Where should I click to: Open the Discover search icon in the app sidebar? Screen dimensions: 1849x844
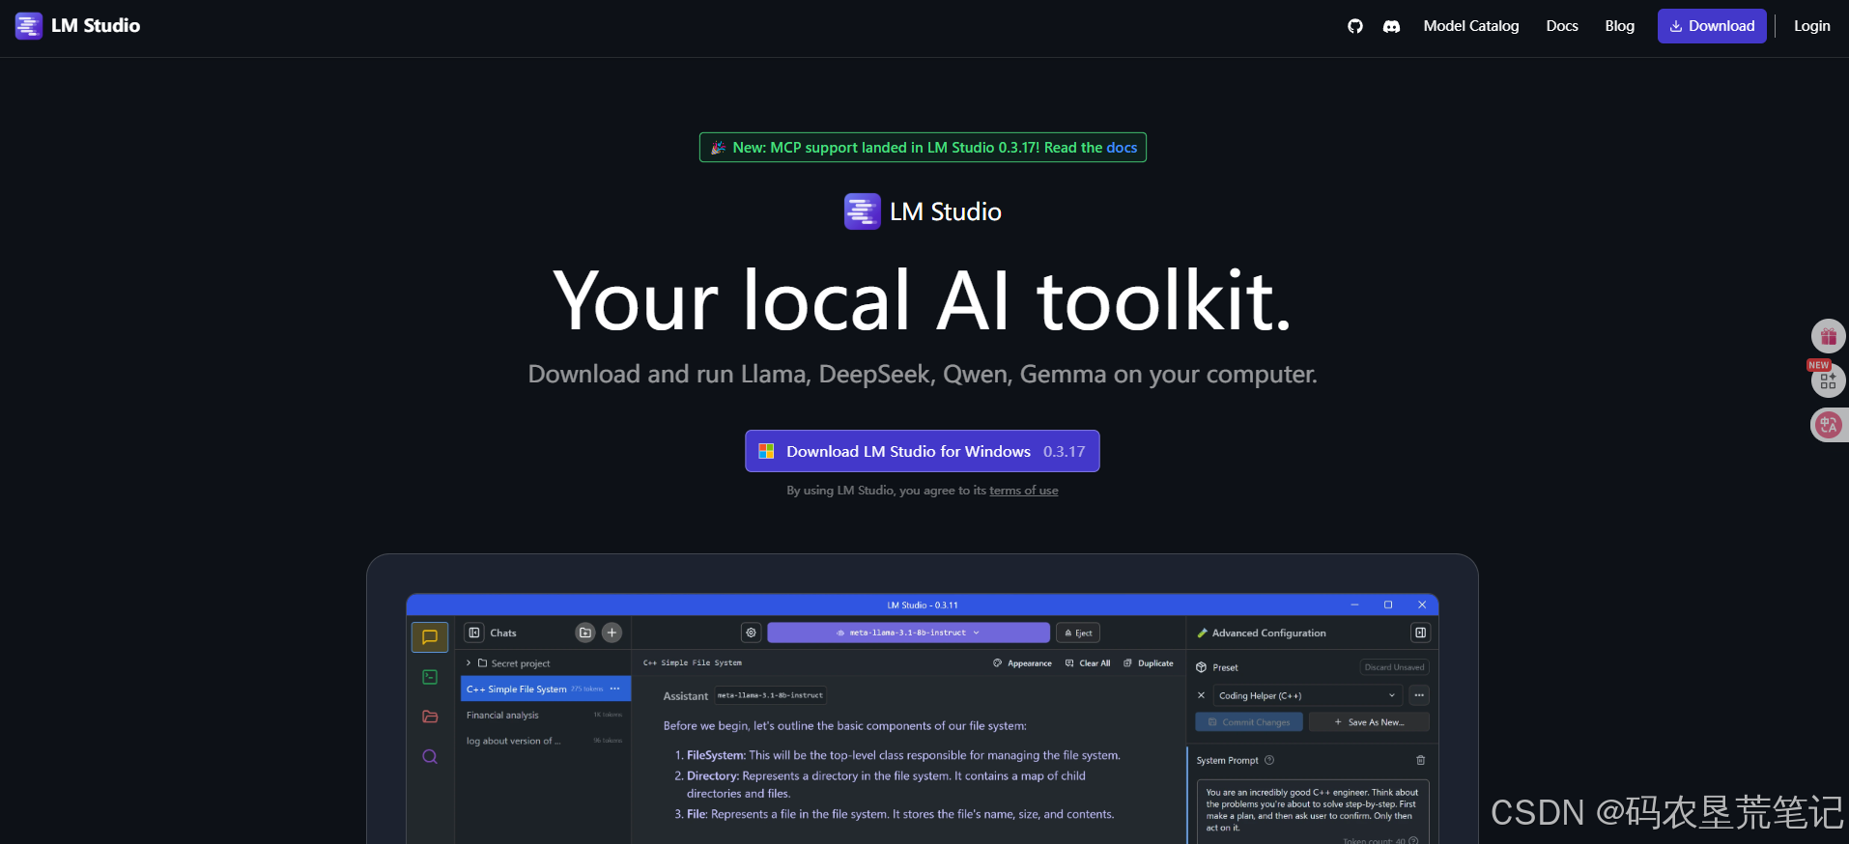(x=430, y=756)
